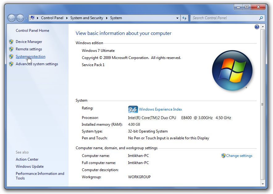Expand the arrow before Control Panel breadcrumb

pyautogui.click(x=38, y=18)
